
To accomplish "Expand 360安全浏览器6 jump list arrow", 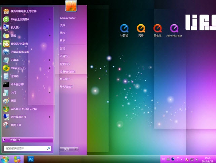I will click(x=50, y=19).
